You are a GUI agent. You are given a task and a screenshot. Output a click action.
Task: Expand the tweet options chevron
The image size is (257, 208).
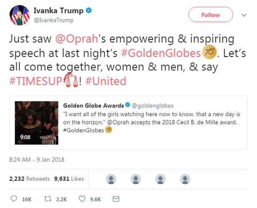pos(244,15)
